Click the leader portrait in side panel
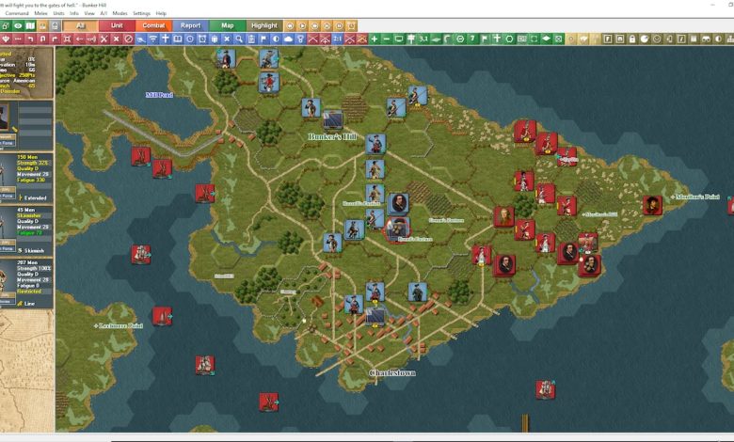The height and width of the screenshot is (442, 734). [4, 117]
